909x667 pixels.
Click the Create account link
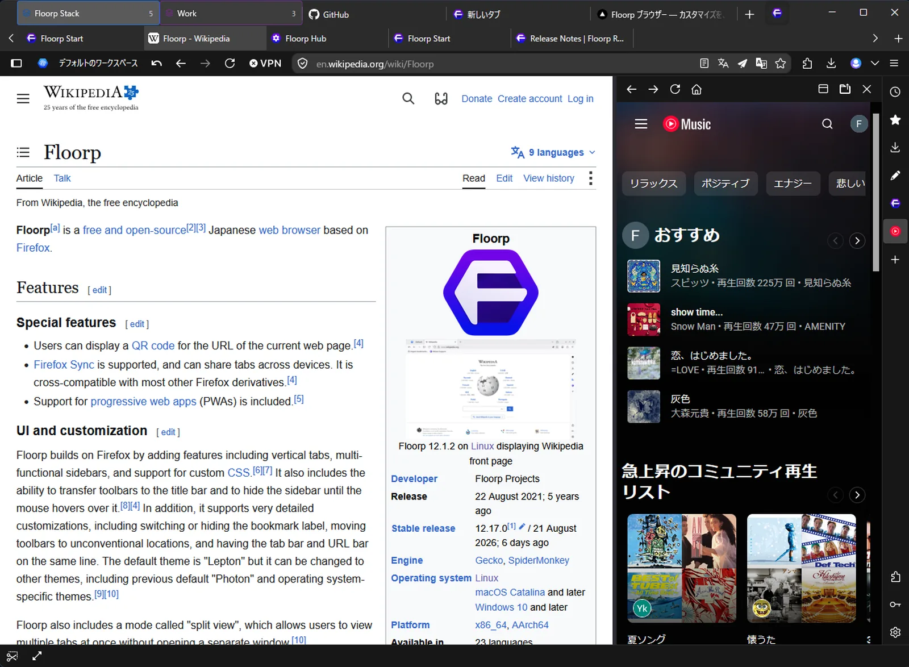click(529, 99)
